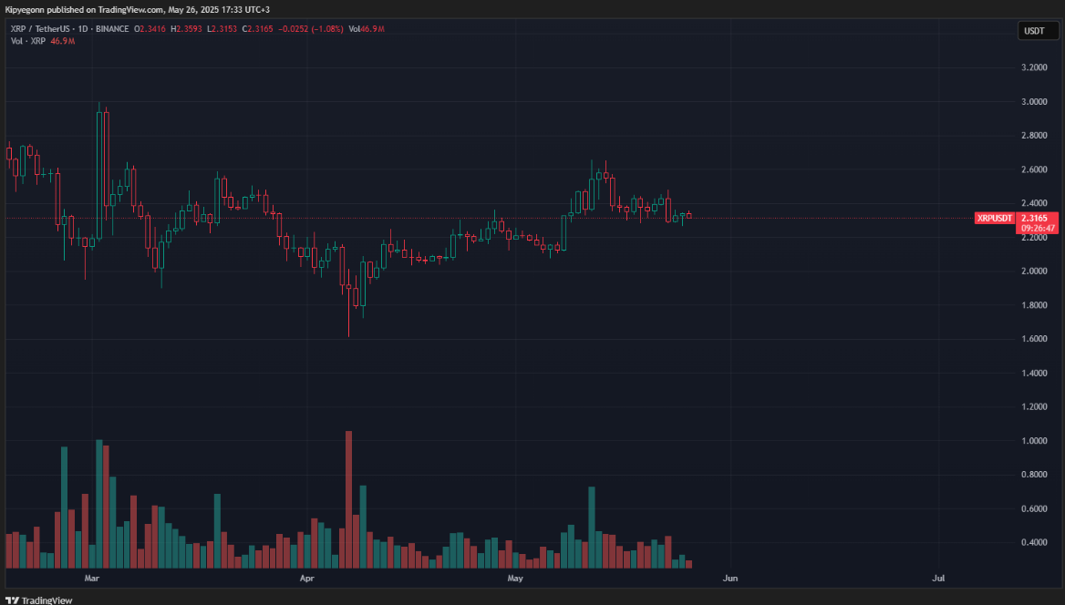Click the 1.6000 price axis label
Image resolution: width=1065 pixels, height=605 pixels.
1034,339
